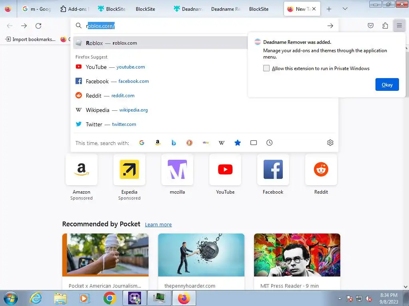The height and width of the screenshot is (306, 409).
Task: Open the Firefox application menu
Action: tap(399, 25)
